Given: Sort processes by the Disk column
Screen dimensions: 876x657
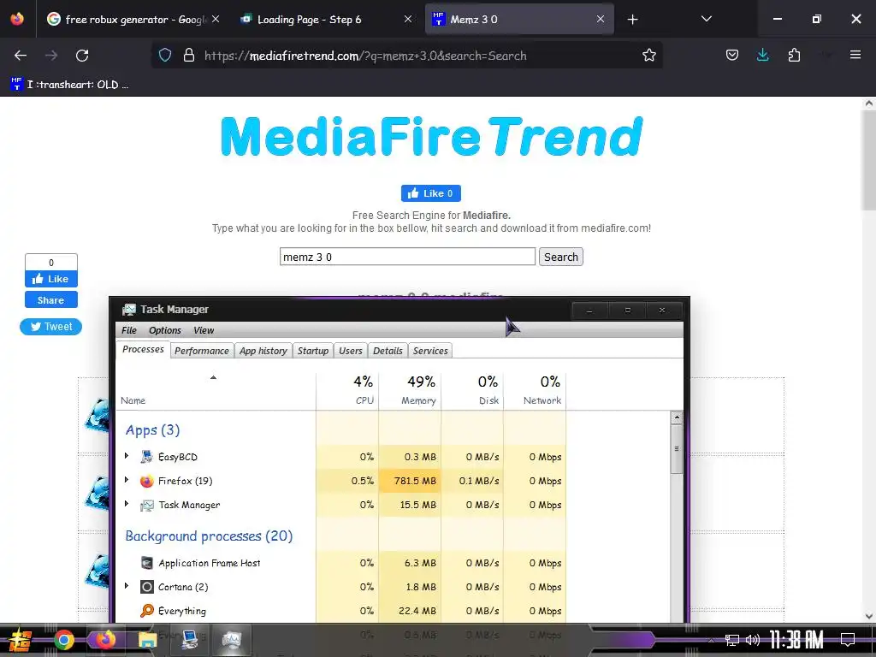Looking at the screenshot, I should pos(472,391).
